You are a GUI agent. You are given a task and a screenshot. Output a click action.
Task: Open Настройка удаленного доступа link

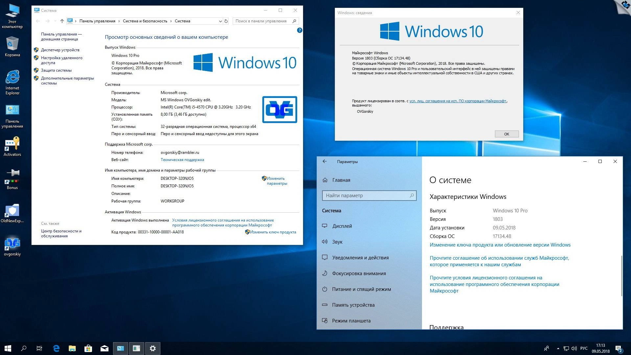point(61,60)
